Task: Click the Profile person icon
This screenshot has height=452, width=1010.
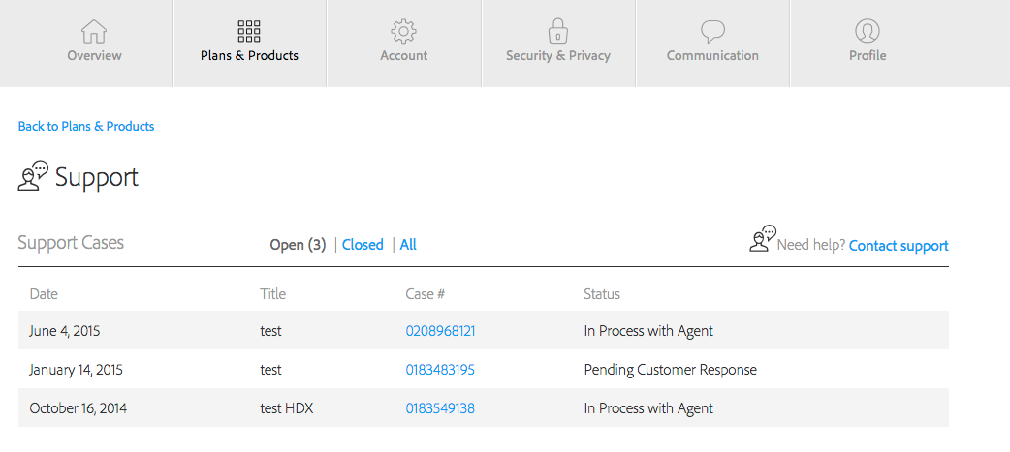Action: pos(868,31)
